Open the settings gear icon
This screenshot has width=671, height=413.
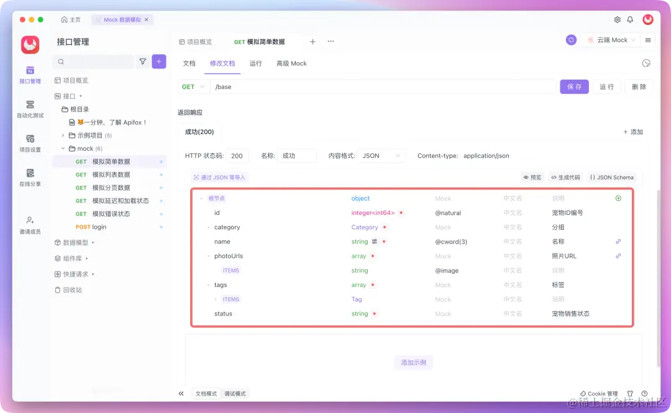tap(617, 20)
